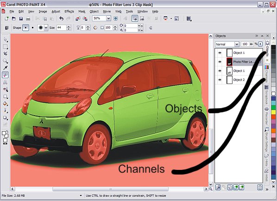
Task: Select the Rectangle Mask tool
Action: coord(6,47)
